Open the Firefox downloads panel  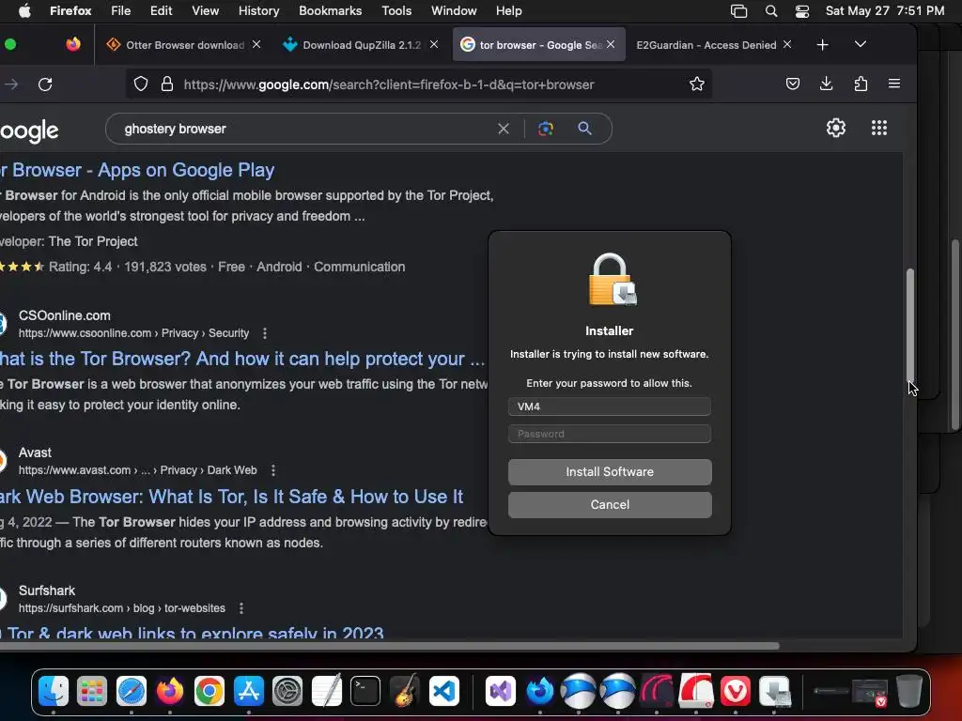827,84
